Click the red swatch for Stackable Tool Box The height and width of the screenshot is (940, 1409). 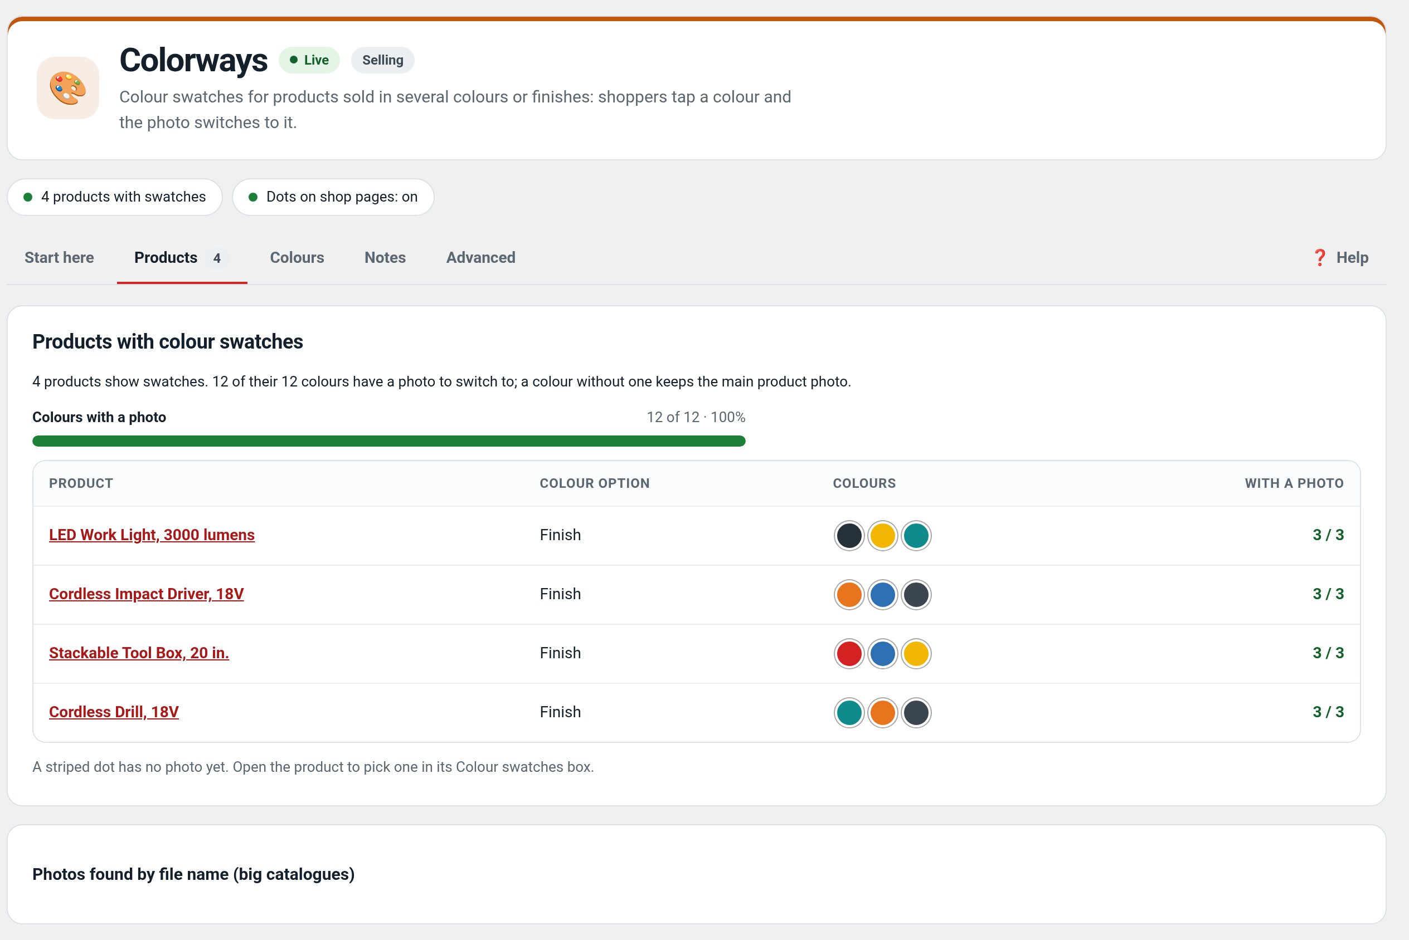pos(849,653)
